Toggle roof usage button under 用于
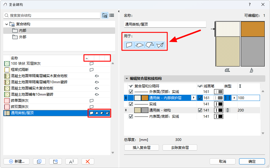 pos(150,45)
